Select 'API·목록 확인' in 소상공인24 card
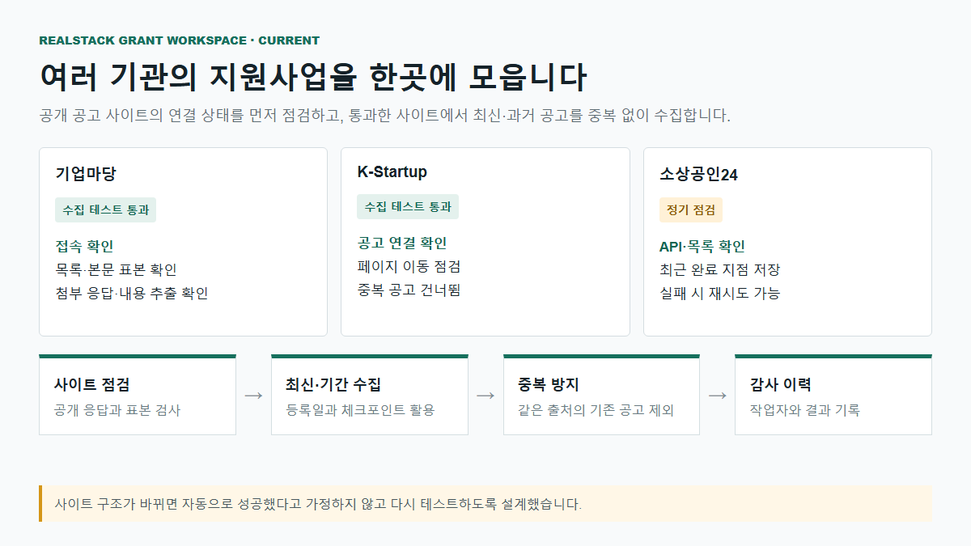This screenshot has height=546, width=971. 702,247
